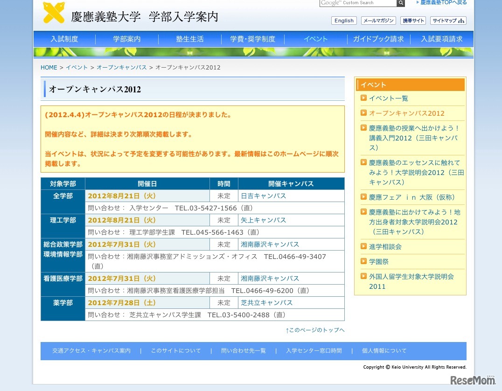Click the arrow icon beside 外国人留学生対象大学説明会

pyautogui.click(x=363, y=276)
